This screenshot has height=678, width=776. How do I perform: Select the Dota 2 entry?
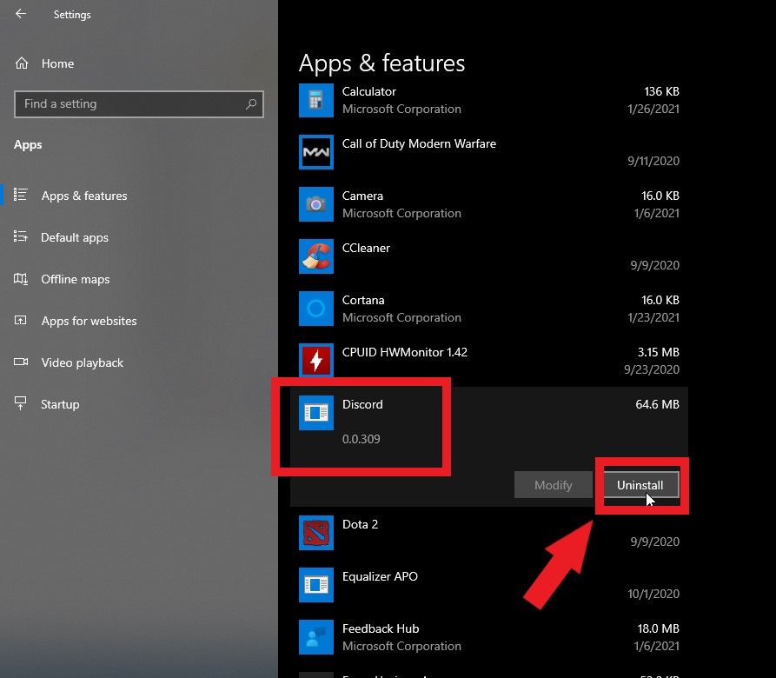coord(489,533)
